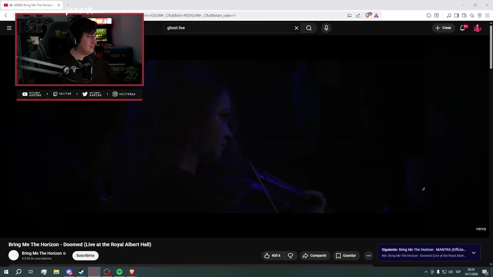The height and width of the screenshot is (277, 493).
Task: Open the Brave Wallet icon
Action: point(464,15)
